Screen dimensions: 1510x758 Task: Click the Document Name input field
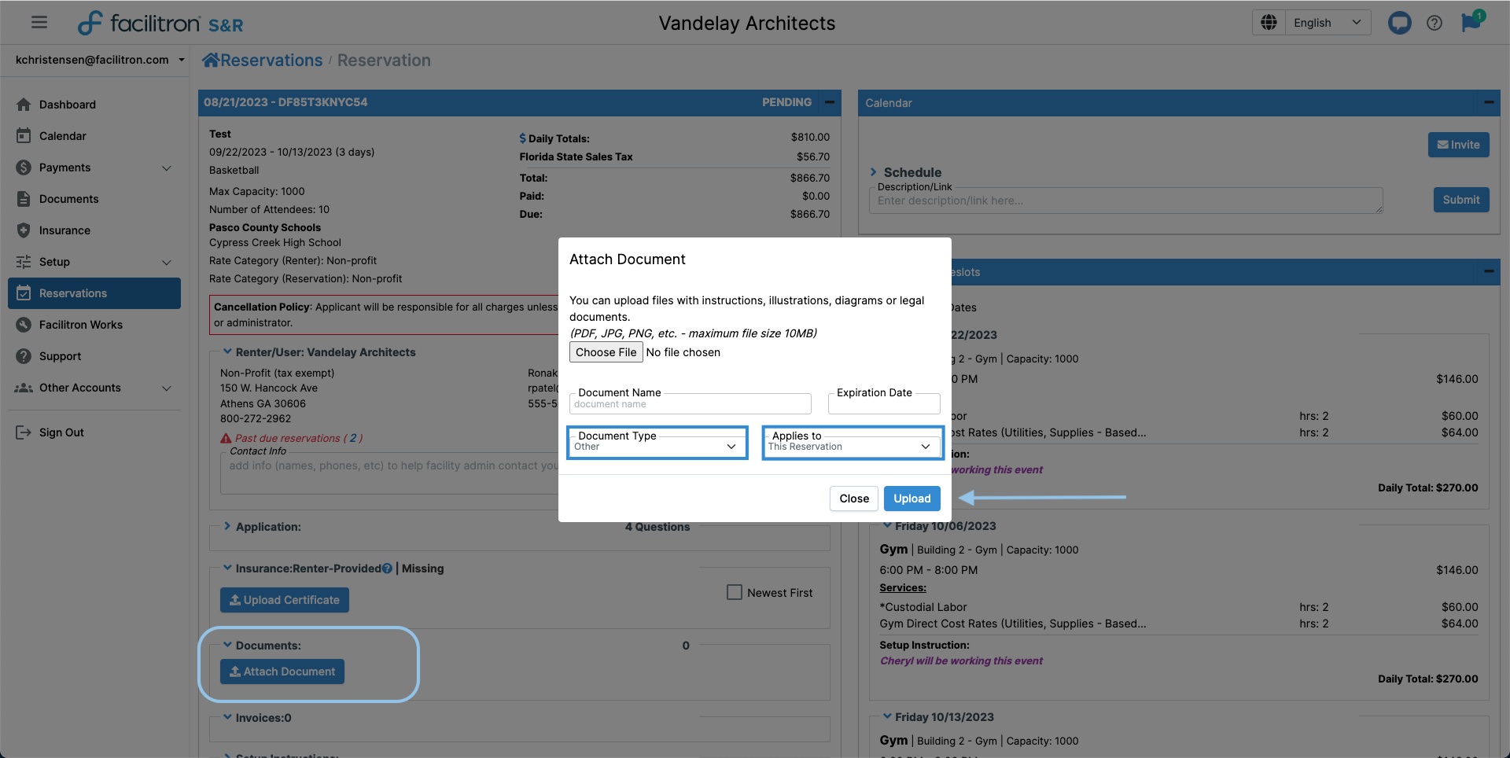(690, 404)
